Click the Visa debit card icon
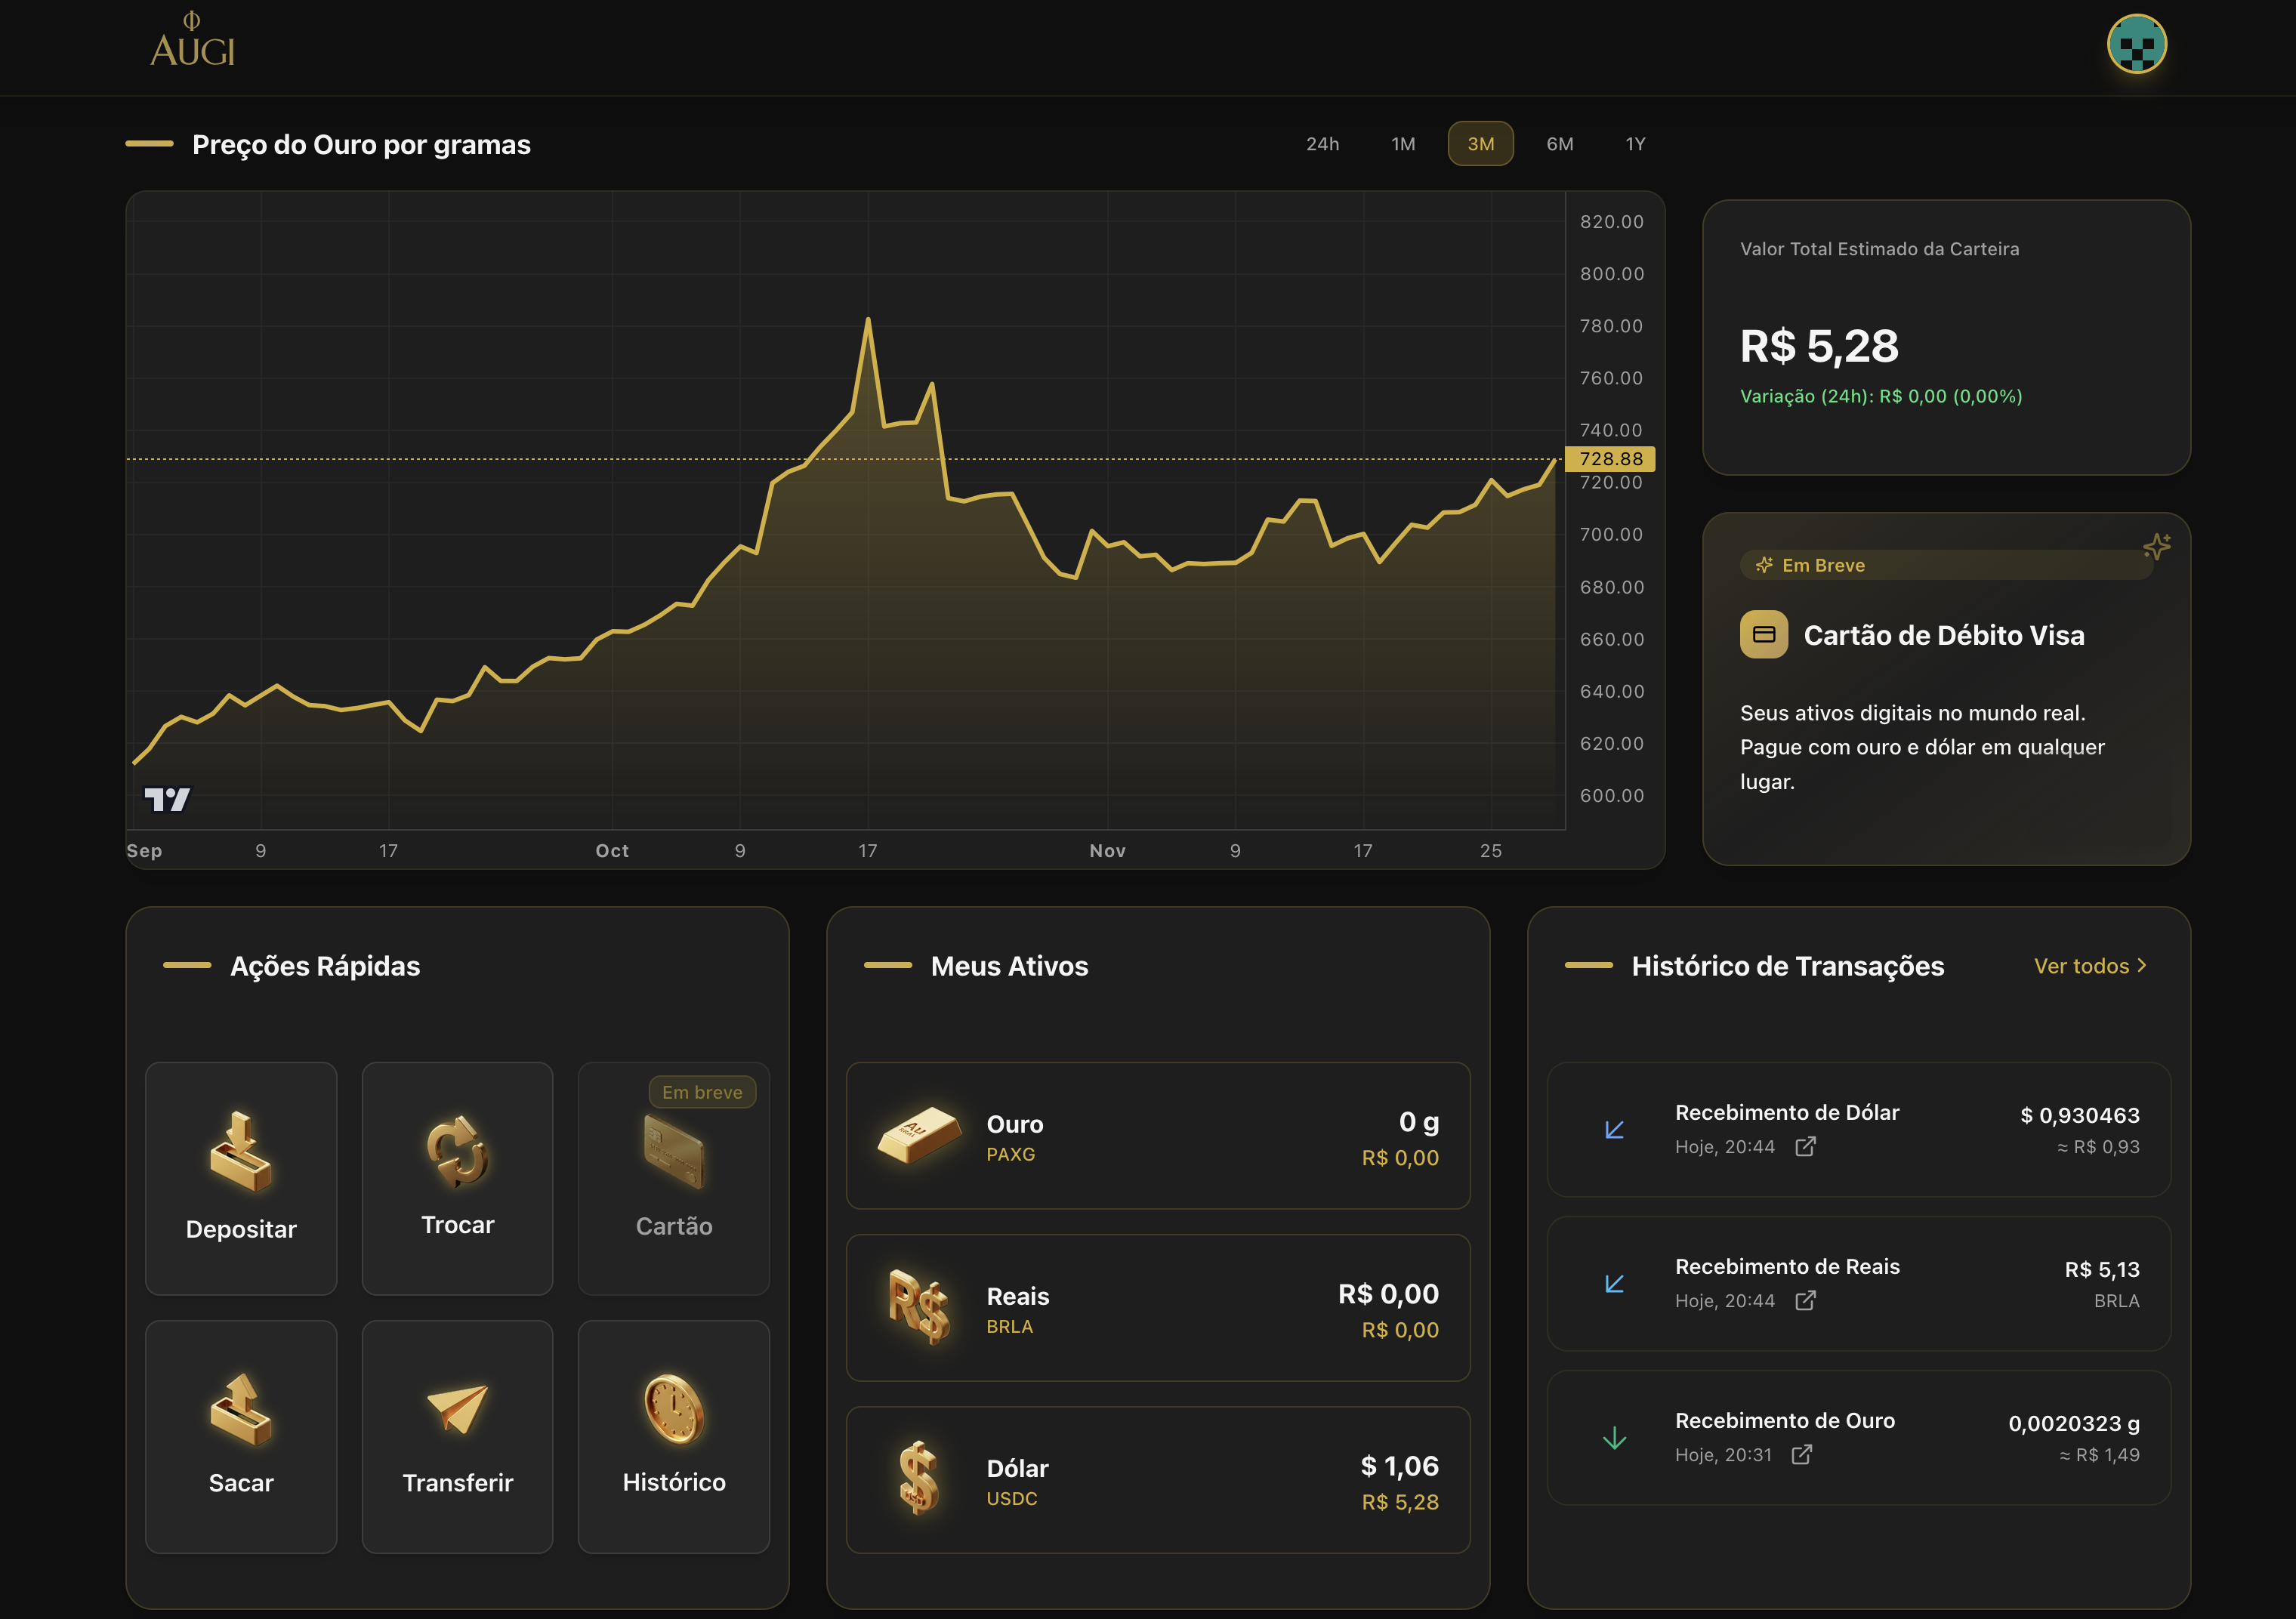This screenshot has width=2296, height=1619. 1764,634
